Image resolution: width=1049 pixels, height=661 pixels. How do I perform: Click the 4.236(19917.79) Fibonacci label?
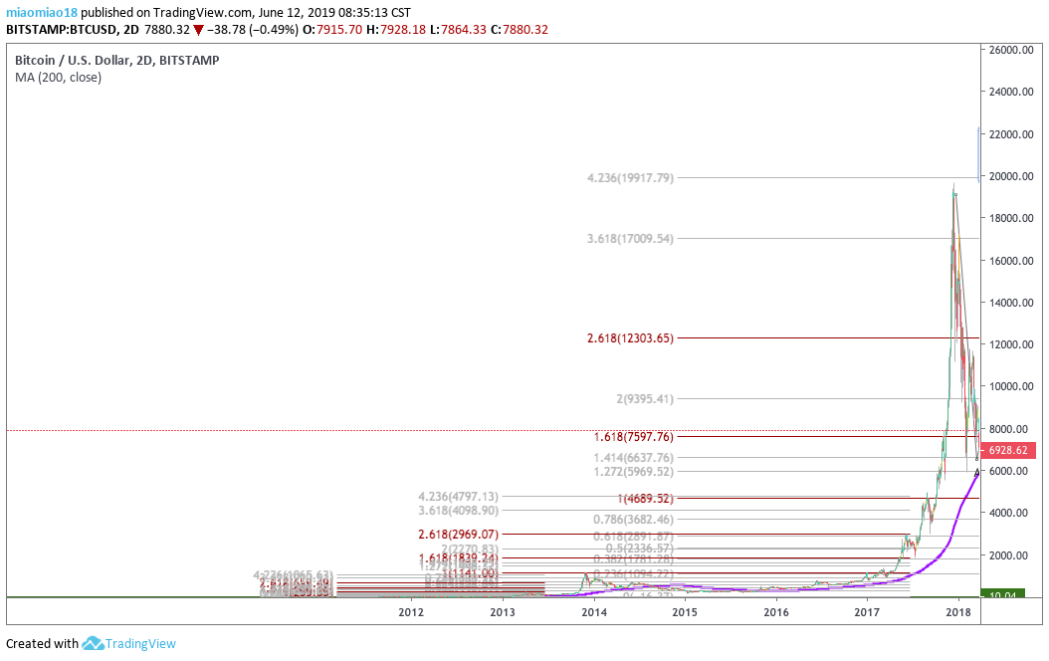630,178
